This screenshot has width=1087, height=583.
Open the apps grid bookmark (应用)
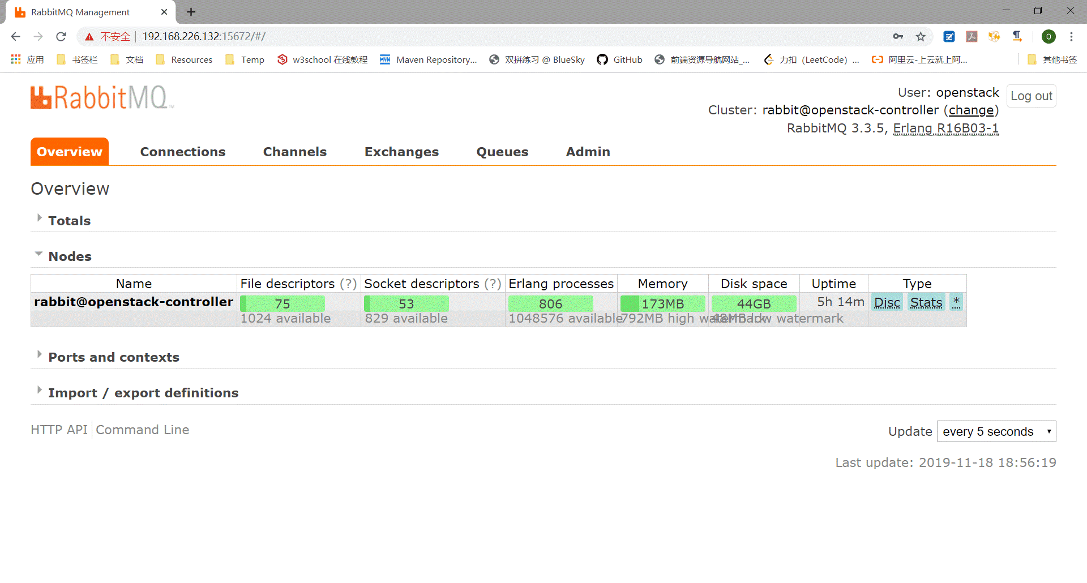27,59
